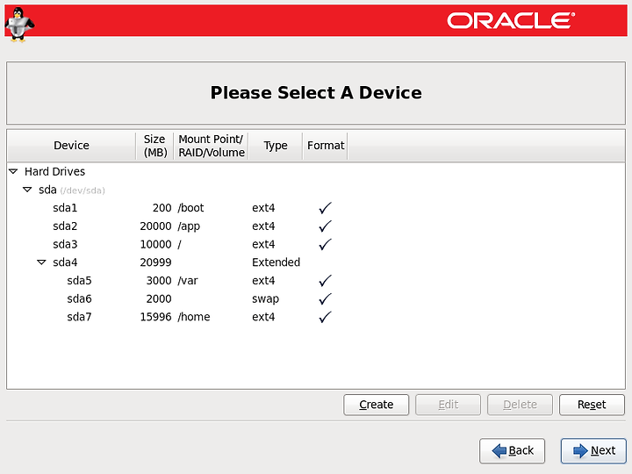Collapse the sda drive node
Screen dimensions: 632x474
[27, 190]
